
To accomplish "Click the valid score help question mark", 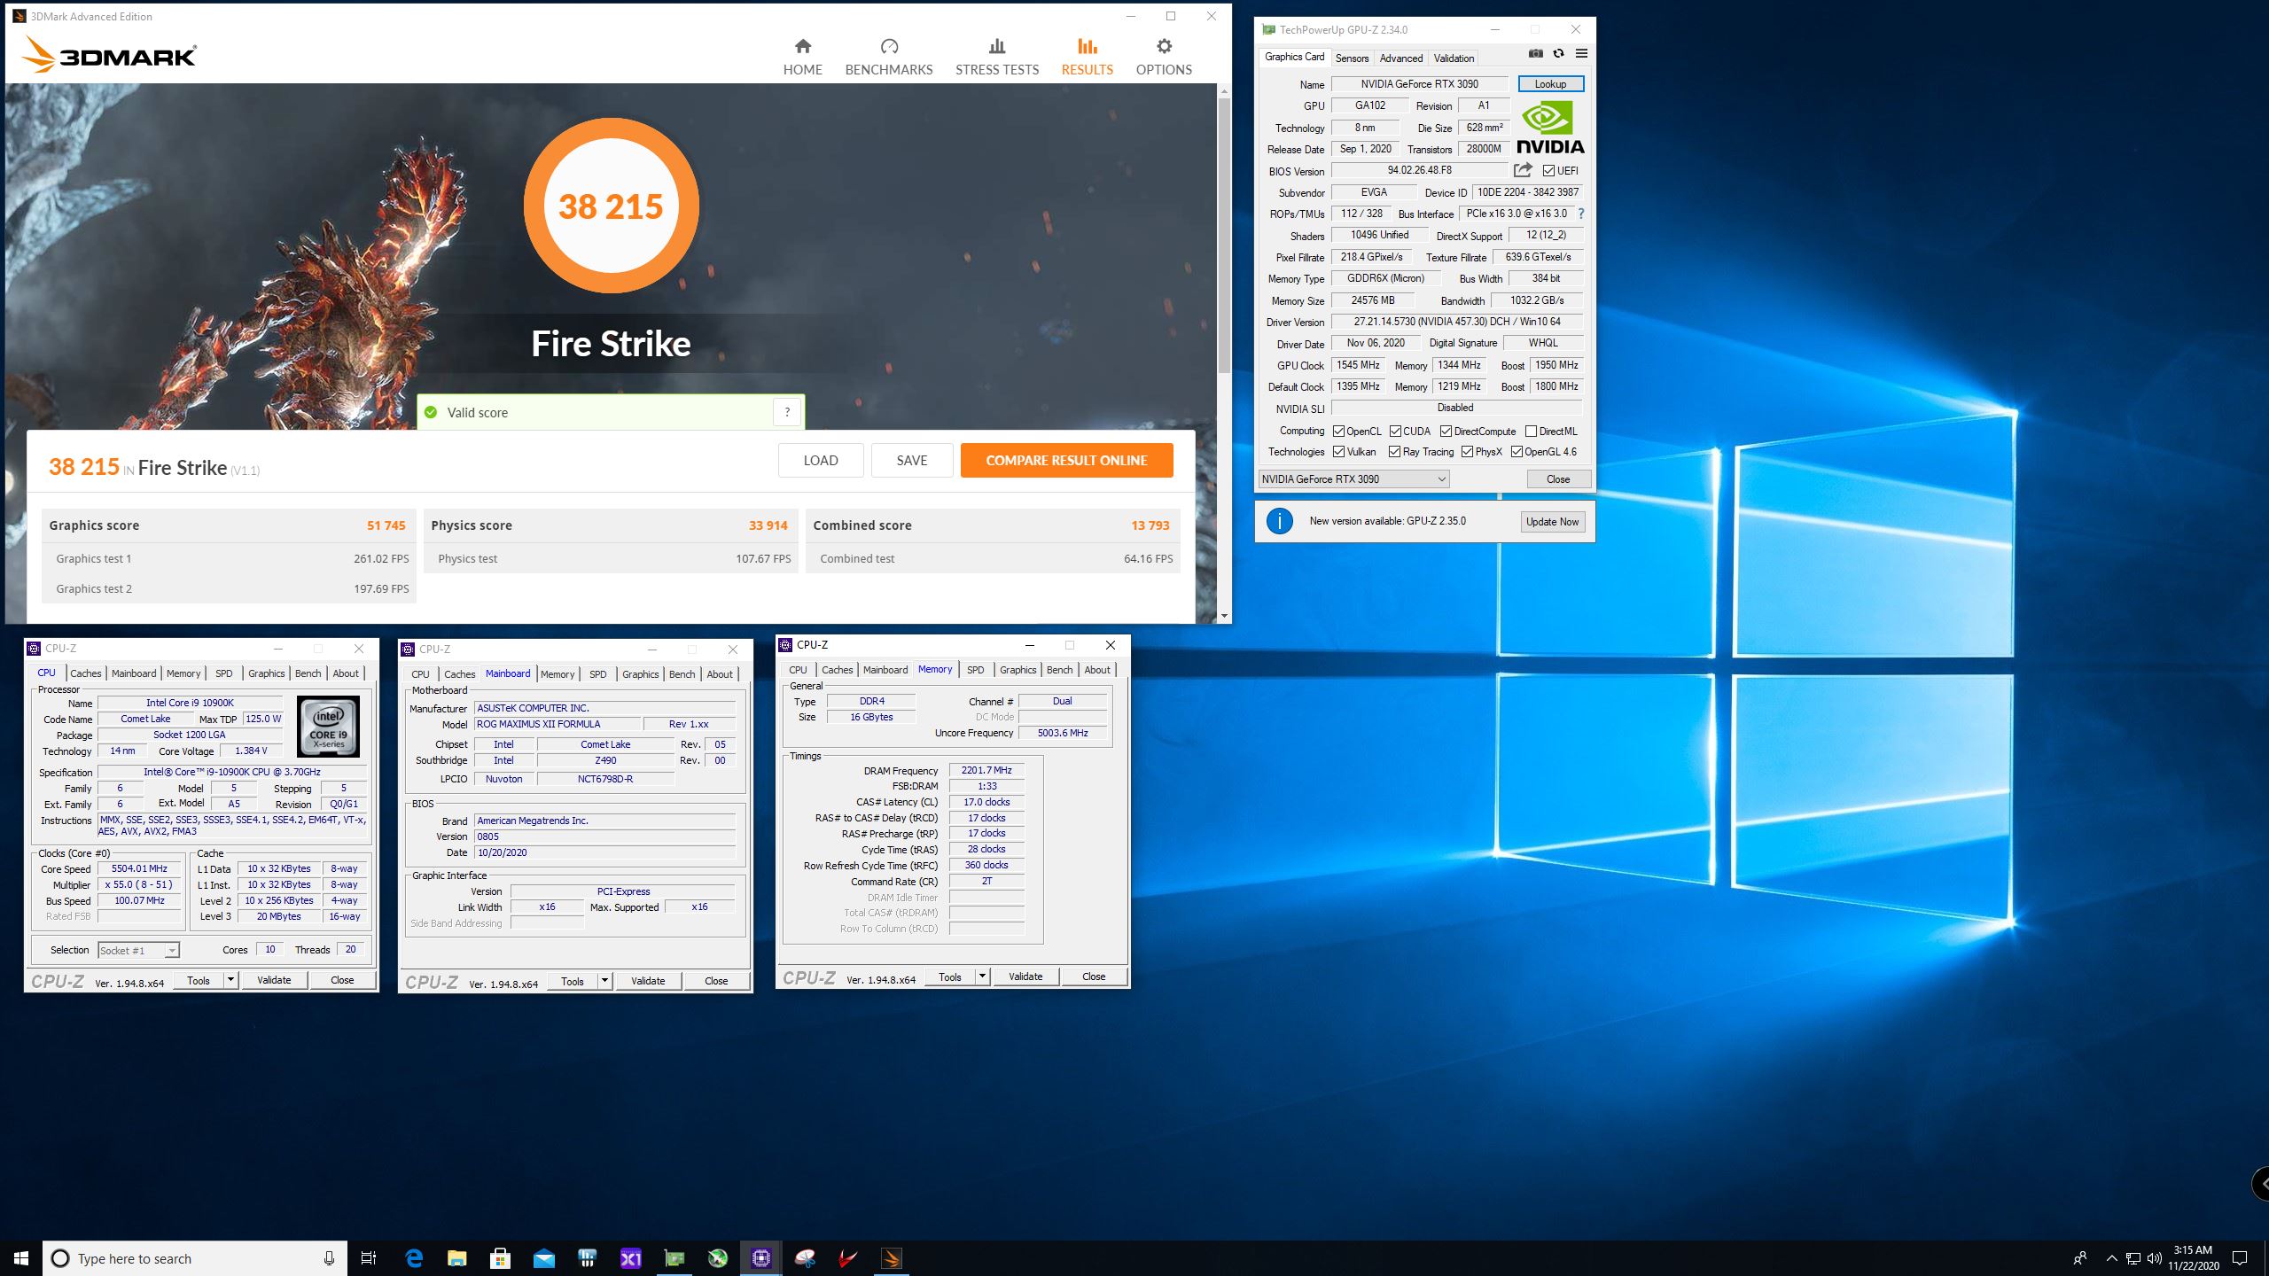I will pos(787,412).
